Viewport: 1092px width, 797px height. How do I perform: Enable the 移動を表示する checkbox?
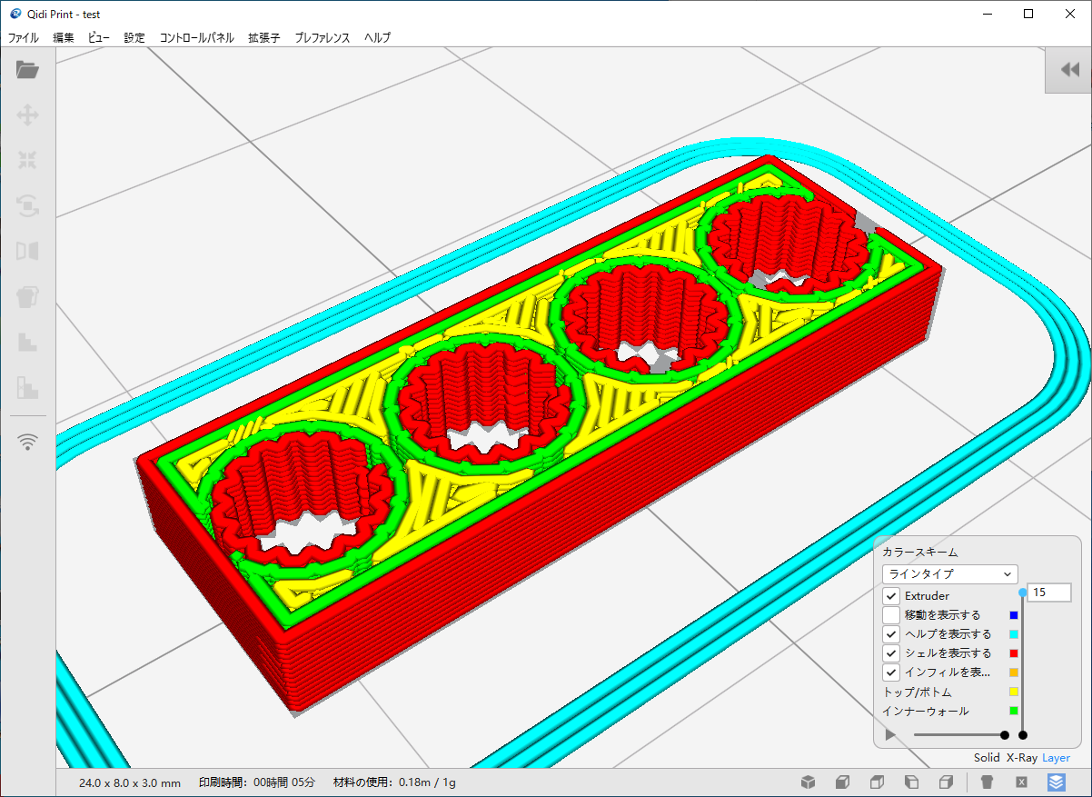[891, 615]
